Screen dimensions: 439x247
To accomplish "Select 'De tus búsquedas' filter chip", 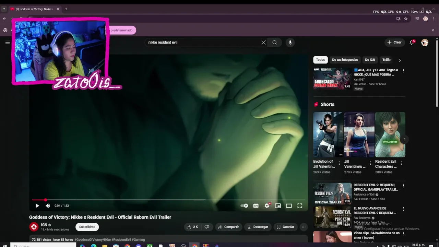I will tap(345, 60).
